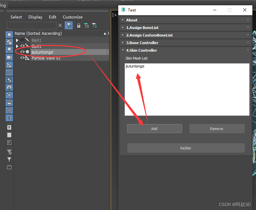
Task: Open the Display menu
Action: click(35, 17)
